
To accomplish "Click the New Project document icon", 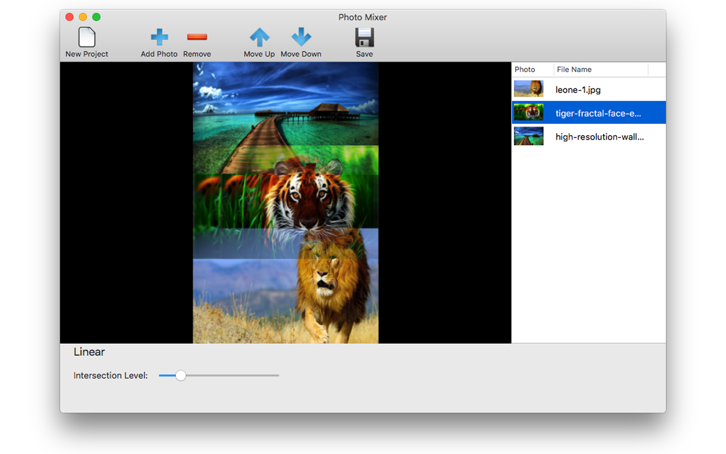I will tap(87, 37).
